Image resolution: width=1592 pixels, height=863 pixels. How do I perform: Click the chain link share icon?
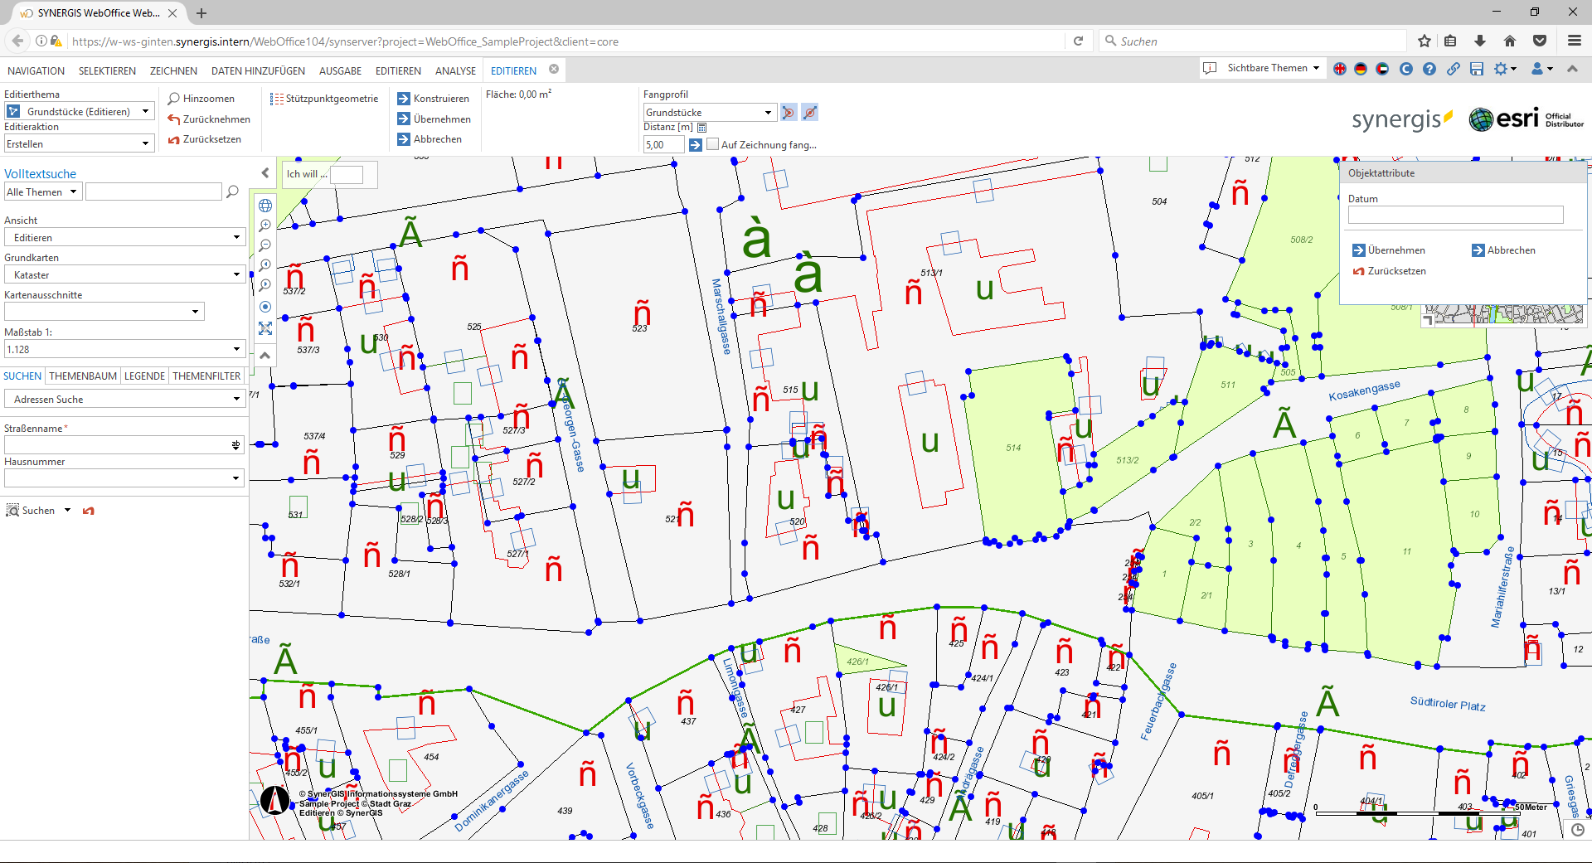point(1454,69)
